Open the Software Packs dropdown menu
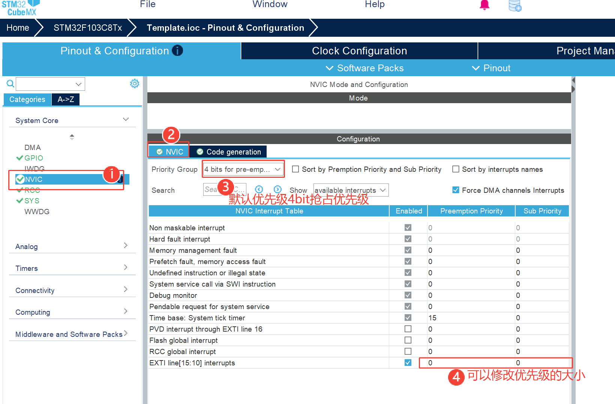This screenshot has height=404, width=615. 364,68
